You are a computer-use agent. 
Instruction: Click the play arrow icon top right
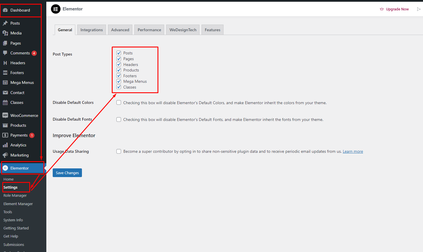click(x=419, y=9)
